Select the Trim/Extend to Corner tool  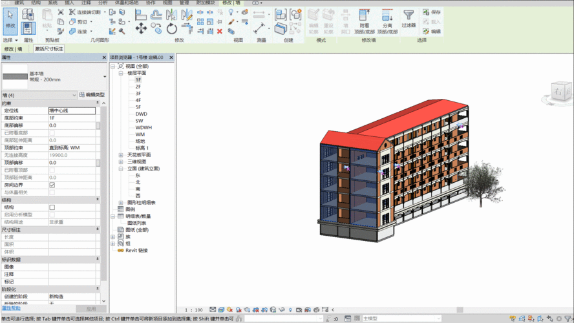[187, 28]
